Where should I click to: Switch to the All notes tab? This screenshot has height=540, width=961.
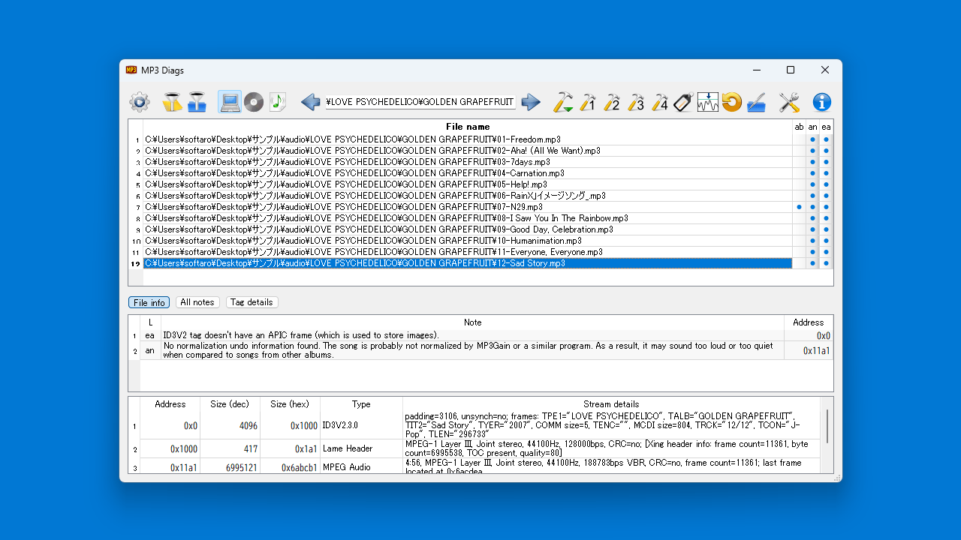[x=197, y=302]
